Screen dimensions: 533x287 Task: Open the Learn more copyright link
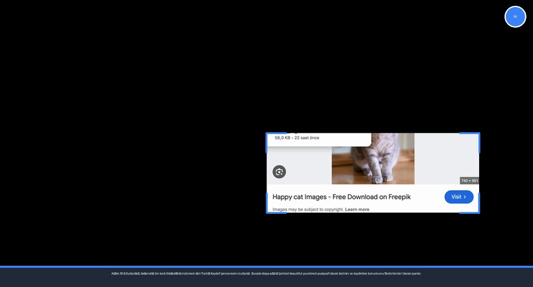coord(357,210)
